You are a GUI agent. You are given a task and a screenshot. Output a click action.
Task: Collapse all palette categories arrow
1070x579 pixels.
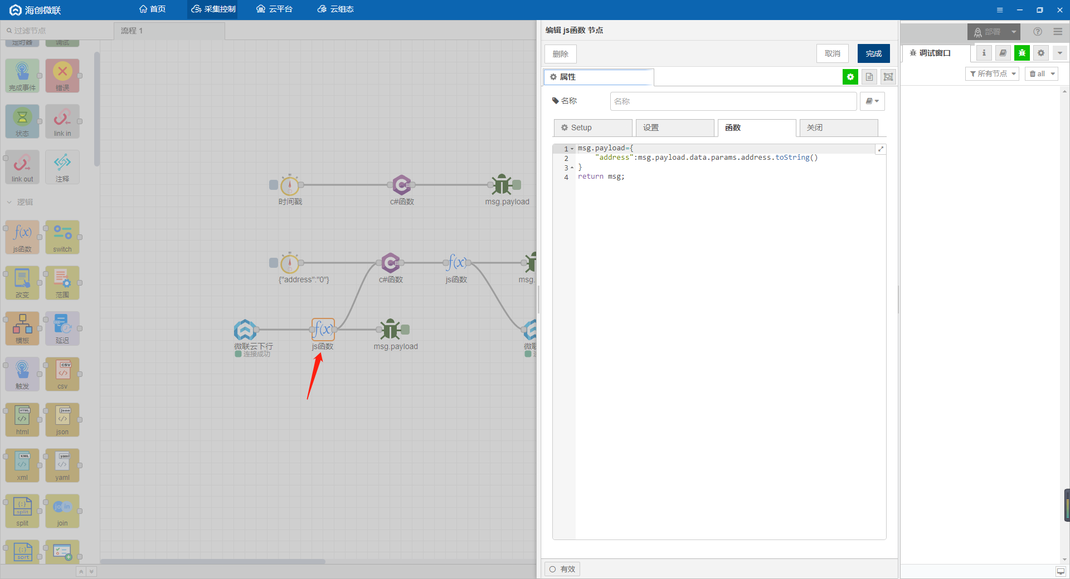pos(81,572)
